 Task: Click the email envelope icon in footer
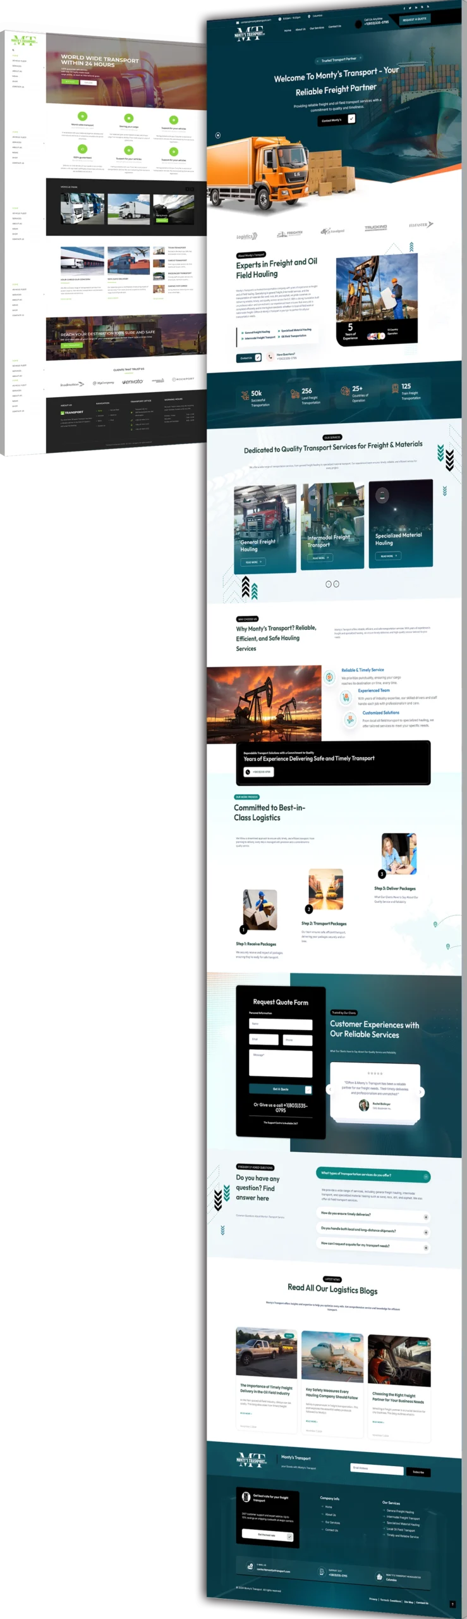(x=250, y=1567)
